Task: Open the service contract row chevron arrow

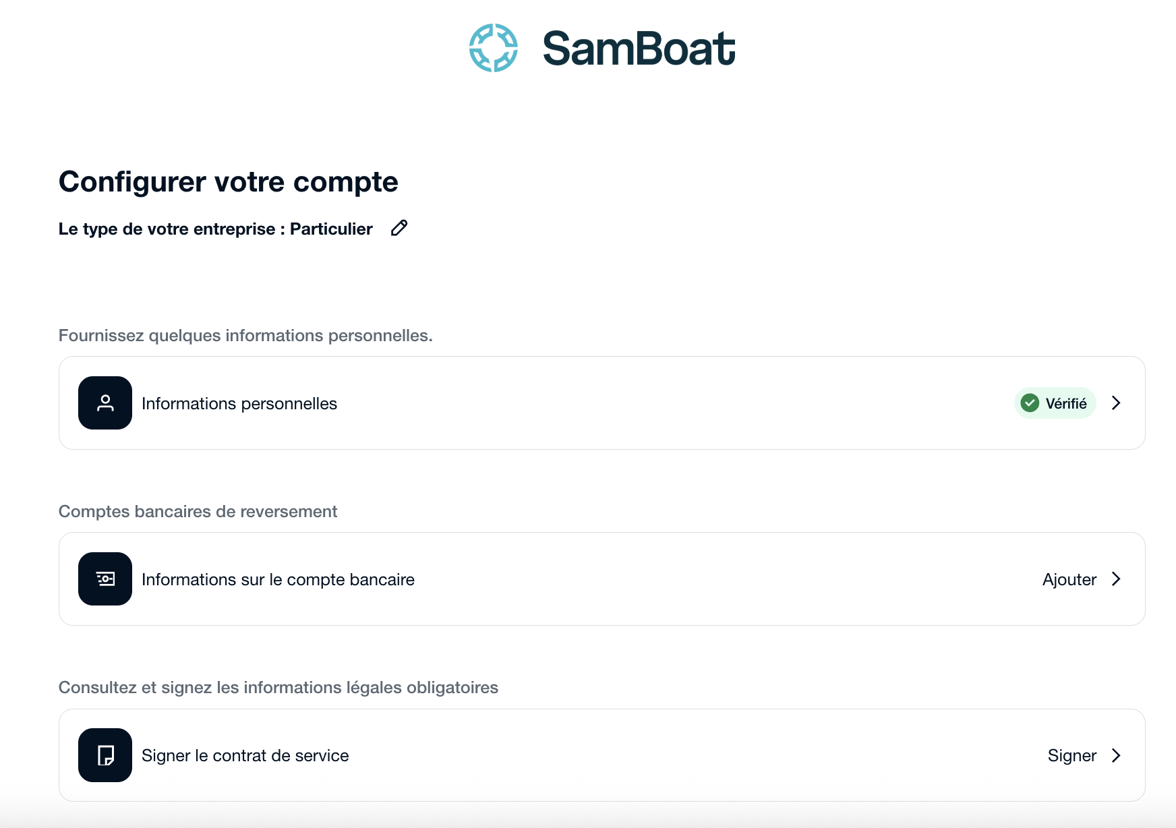Action: click(1116, 755)
